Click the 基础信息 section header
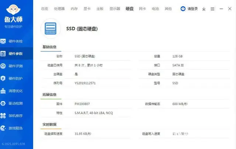Viewport: 236px width, 149px height. pos(49,47)
